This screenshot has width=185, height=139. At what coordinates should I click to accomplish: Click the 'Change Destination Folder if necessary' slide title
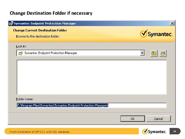[x=51, y=13]
